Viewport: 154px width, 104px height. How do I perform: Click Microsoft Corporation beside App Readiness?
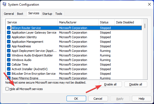[73, 46]
